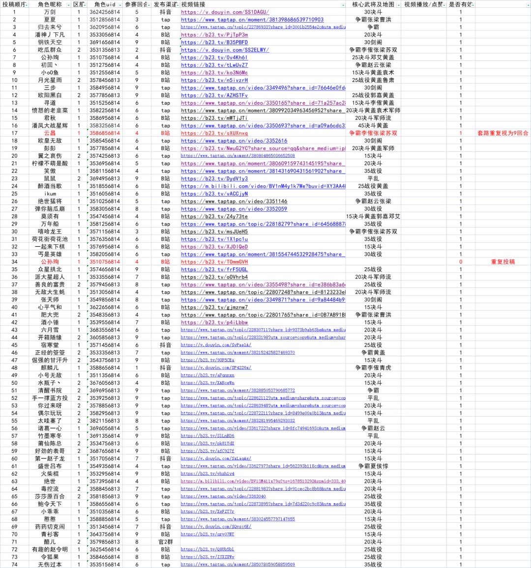Open the taptap moment link in 夏夏's row
The height and width of the screenshot is (568, 531).
252,20
